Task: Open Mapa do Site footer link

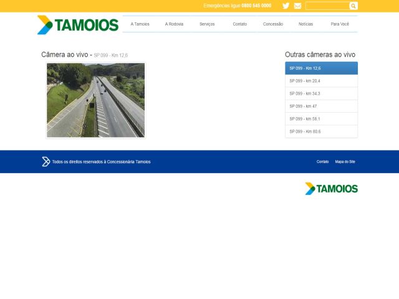Action: 345,162
